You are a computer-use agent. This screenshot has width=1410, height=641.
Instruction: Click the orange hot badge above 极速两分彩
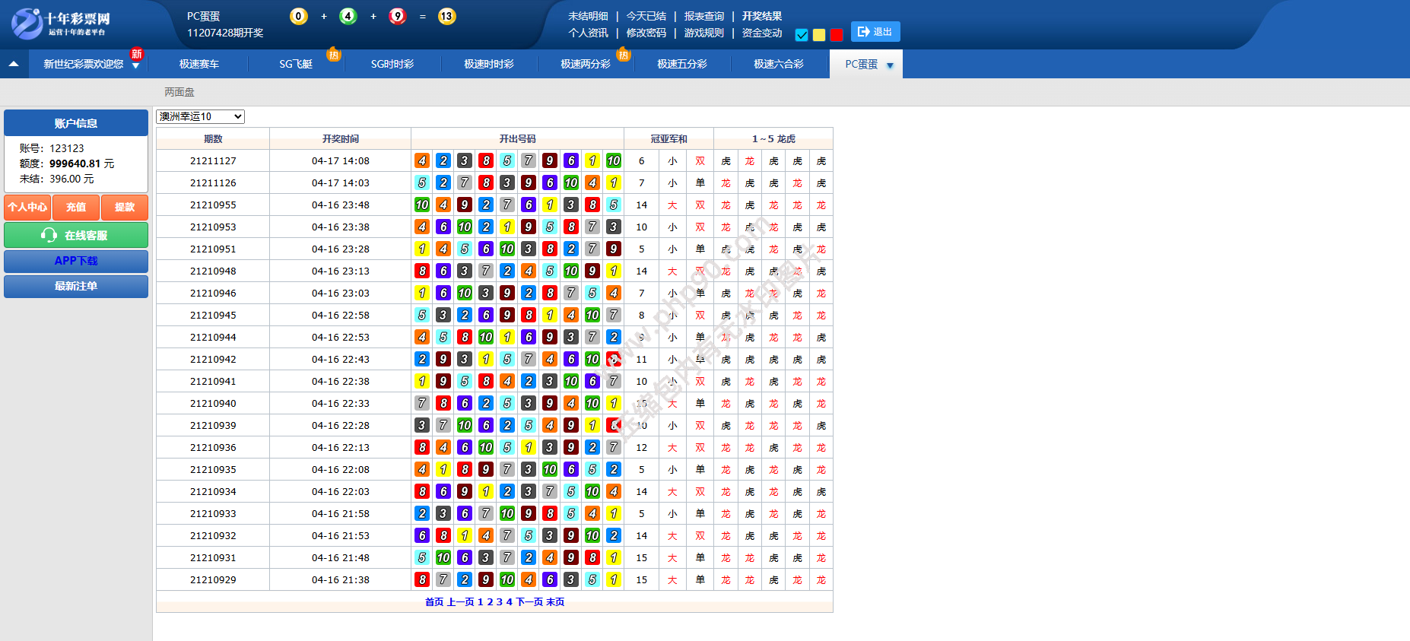(x=624, y=54)
